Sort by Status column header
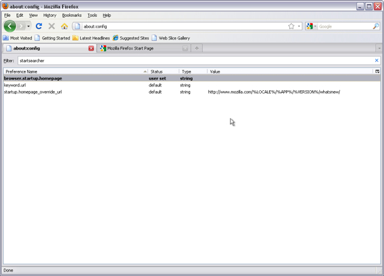The image size is (384, 276). [164, 72]
